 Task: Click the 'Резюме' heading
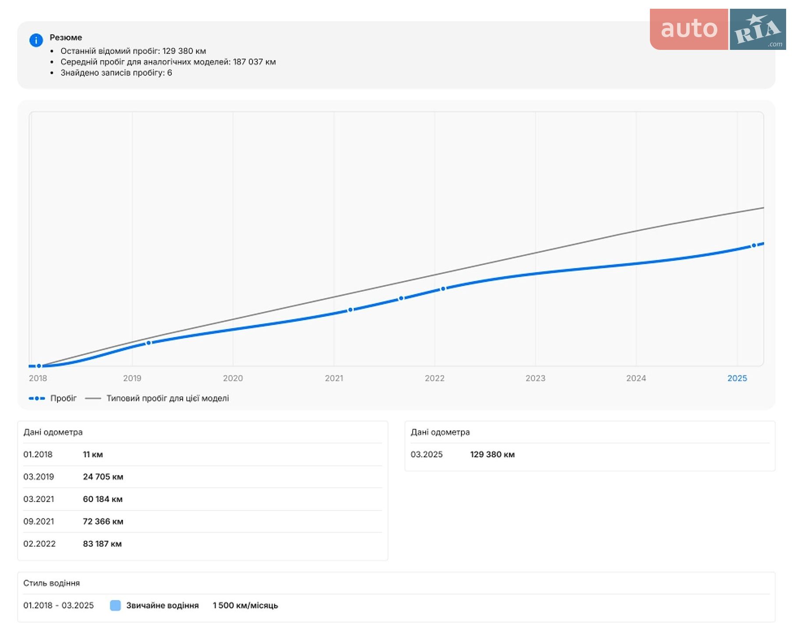(66, 38)
